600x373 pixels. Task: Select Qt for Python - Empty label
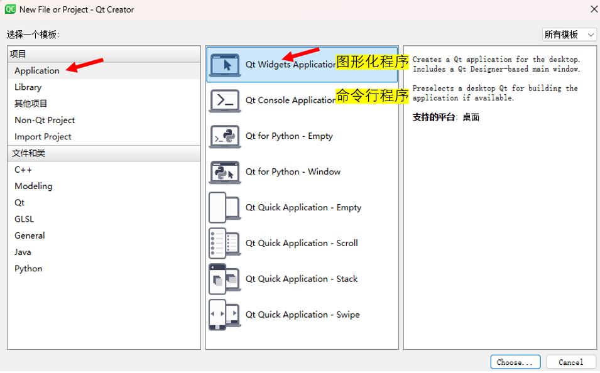coord(289,136)
